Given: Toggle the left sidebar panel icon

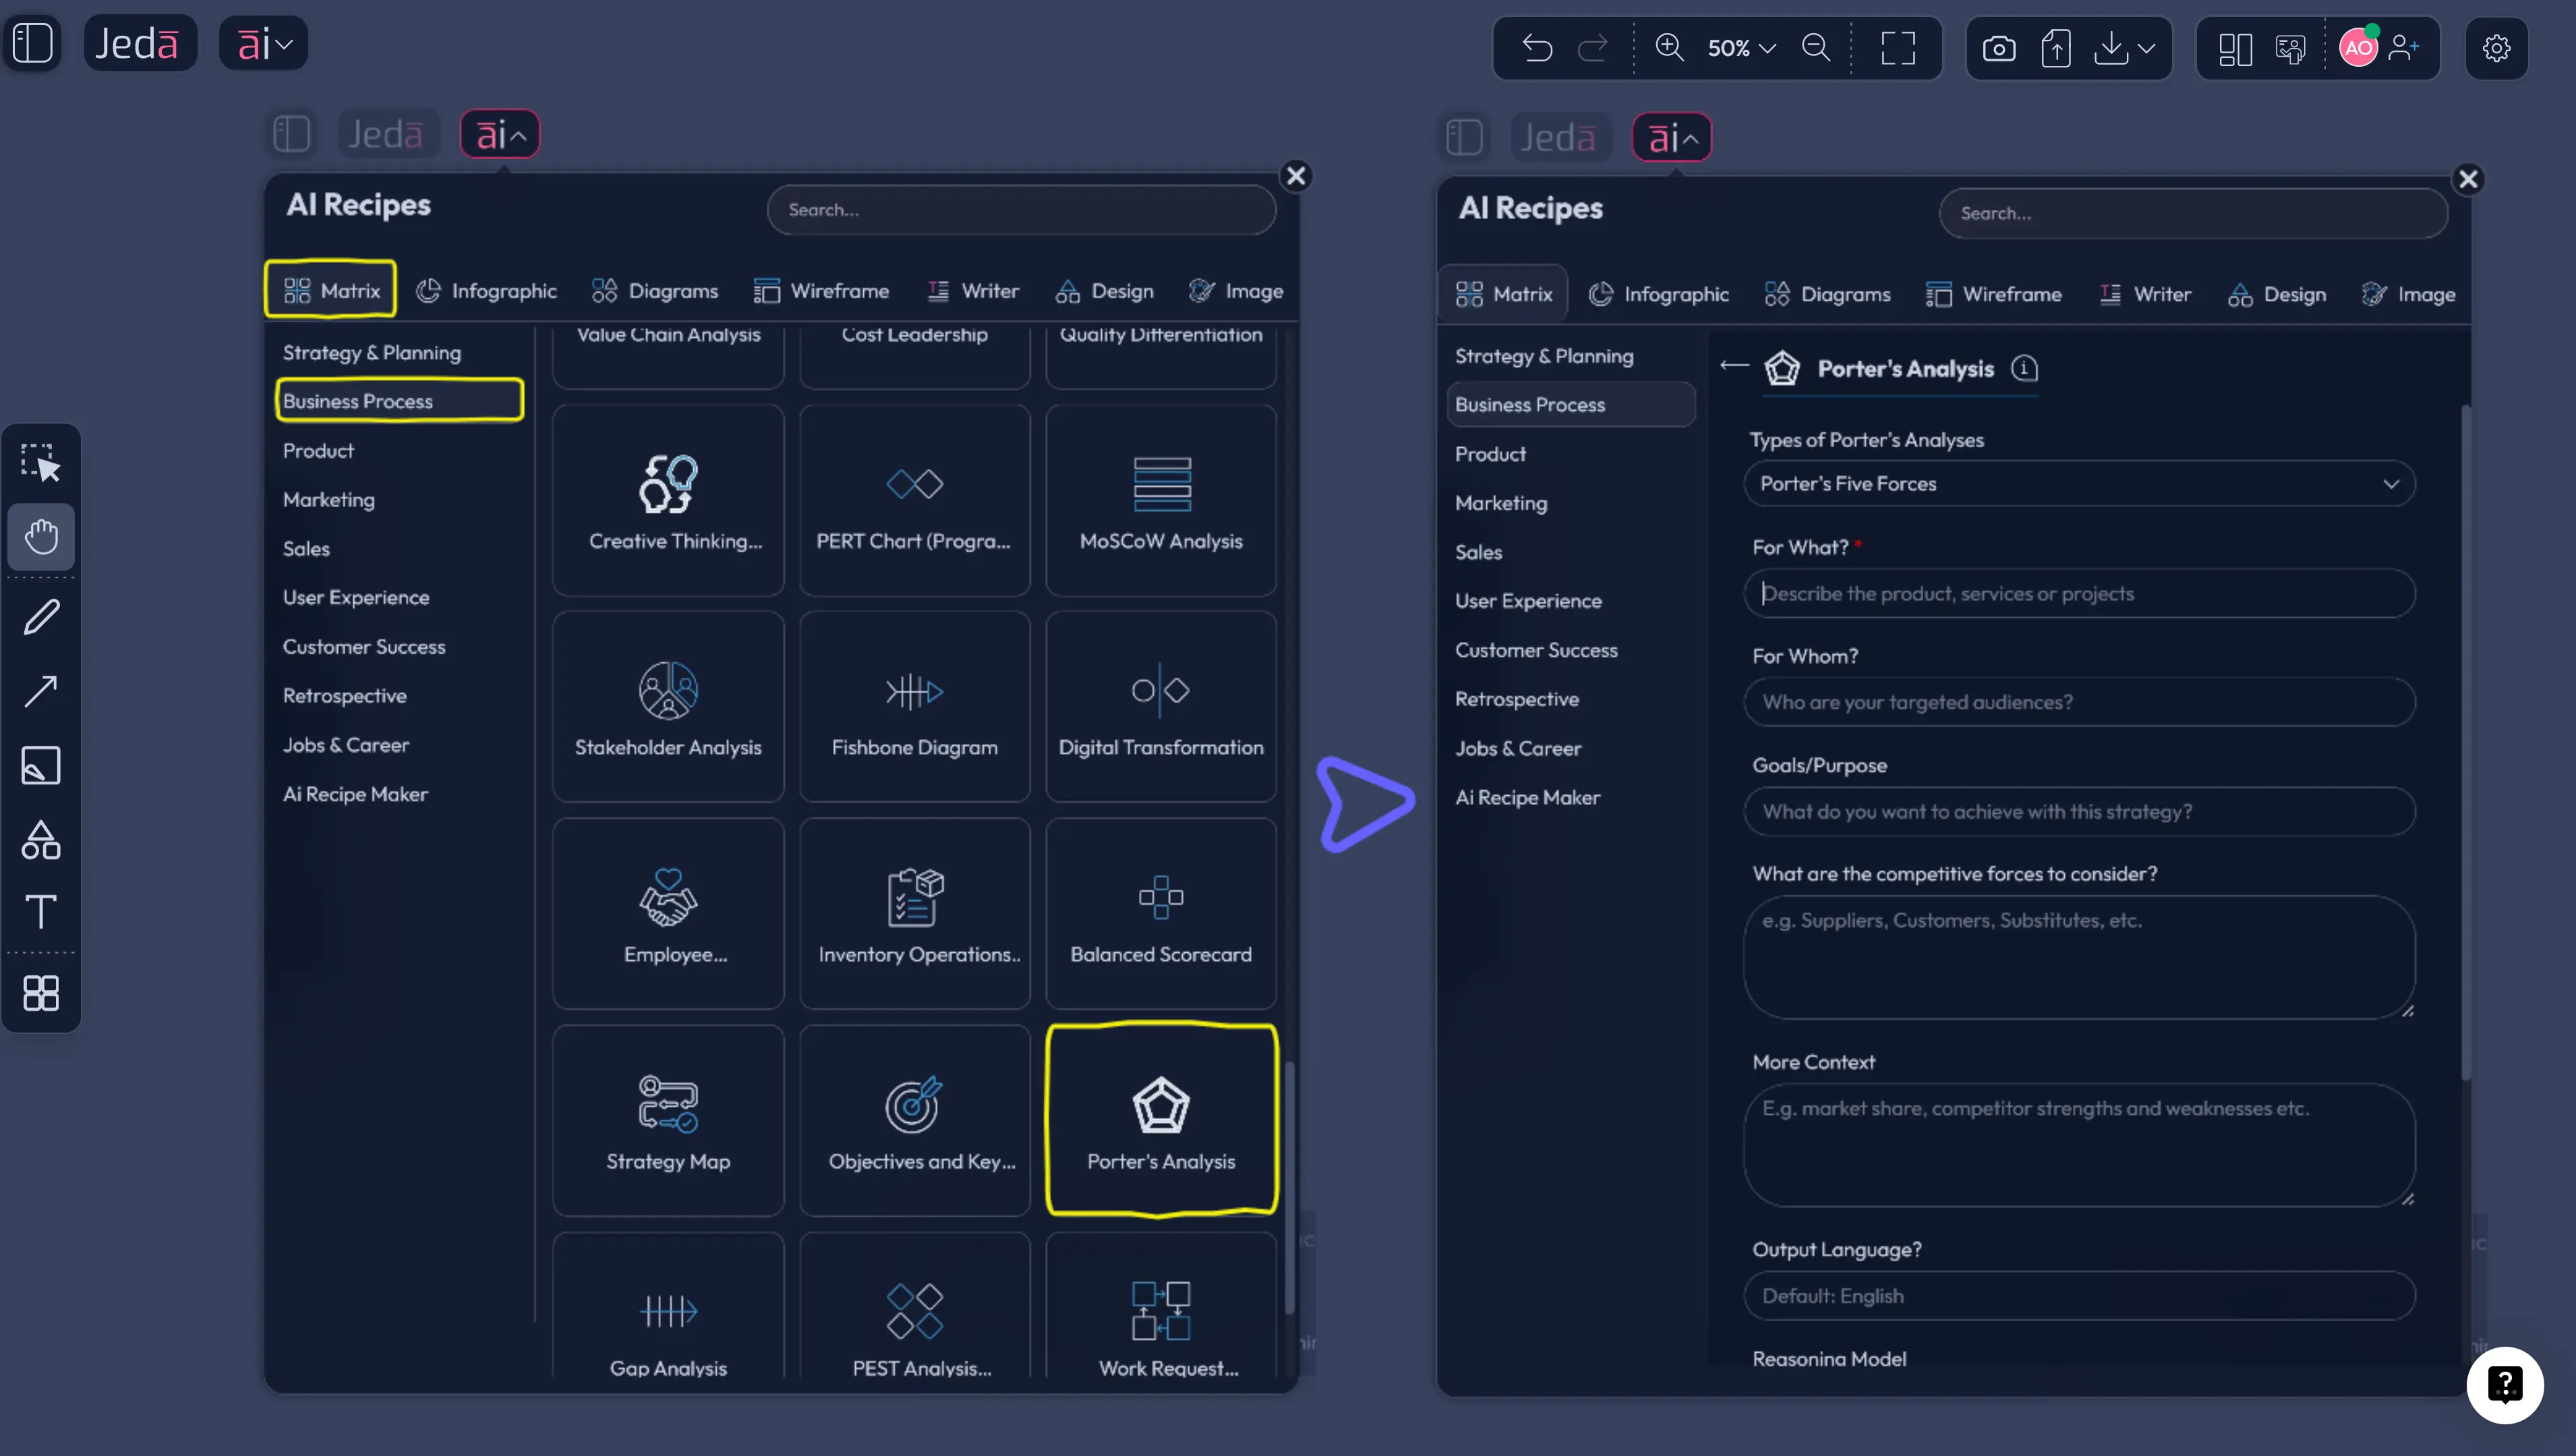Looking at the screenshot, I should [32, 43].
